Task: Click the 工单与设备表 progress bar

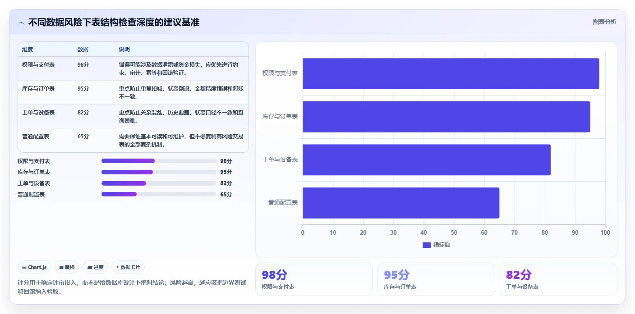Action: click(159, 183)
